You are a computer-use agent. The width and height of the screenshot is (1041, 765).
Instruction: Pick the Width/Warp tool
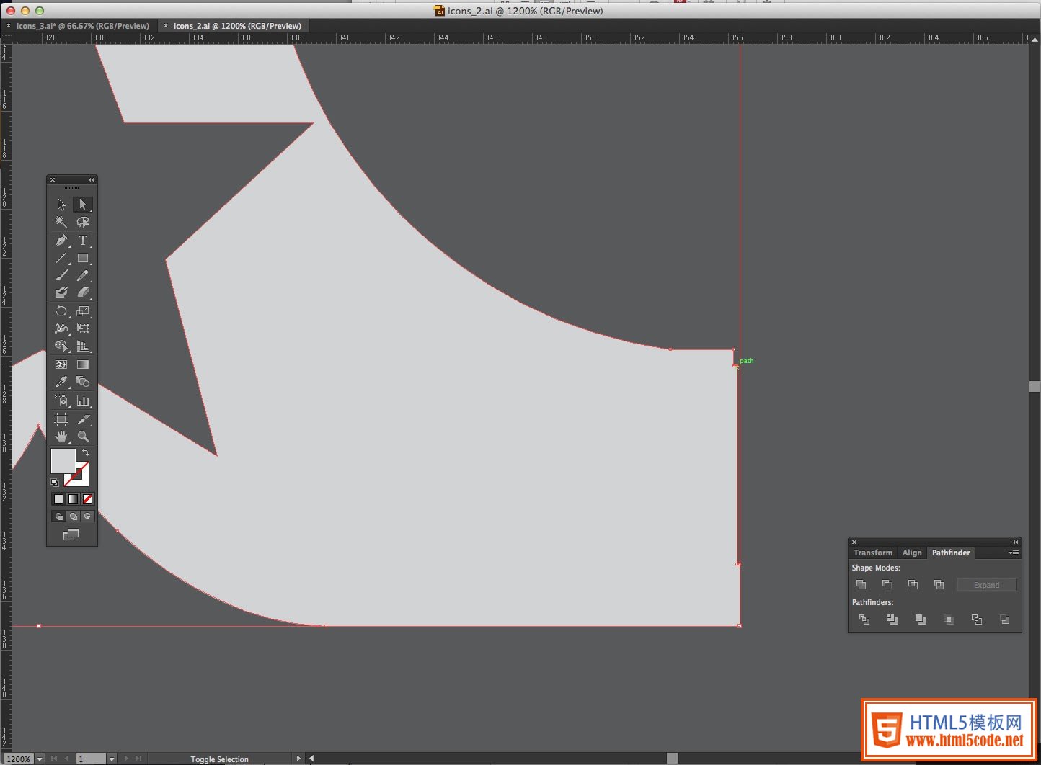[61, 328]
